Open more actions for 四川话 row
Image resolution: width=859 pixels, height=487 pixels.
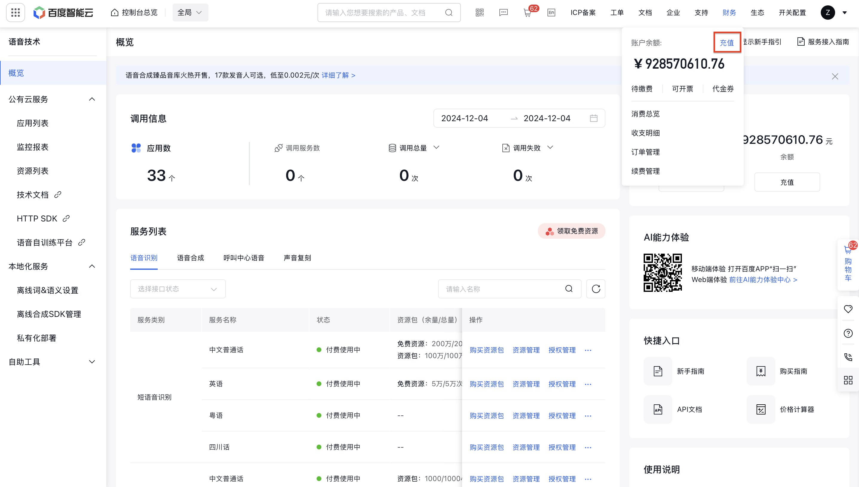pos(588,447)
